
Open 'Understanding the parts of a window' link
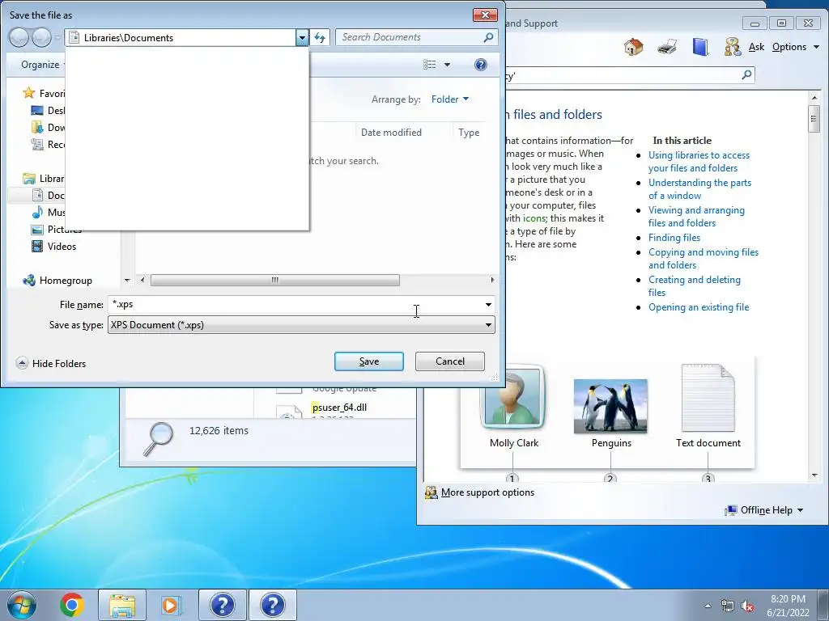(x=700, y=189)
